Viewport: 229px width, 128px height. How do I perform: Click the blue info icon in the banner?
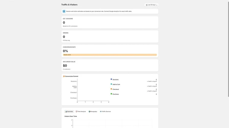pos(64,11)
